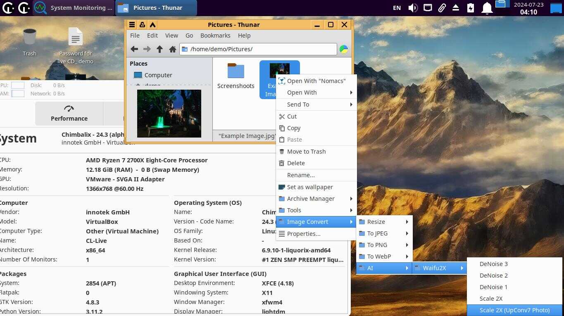Open the Screenshoots folder
This screenshot has width=564, height=316.
[x=236, y=76]
